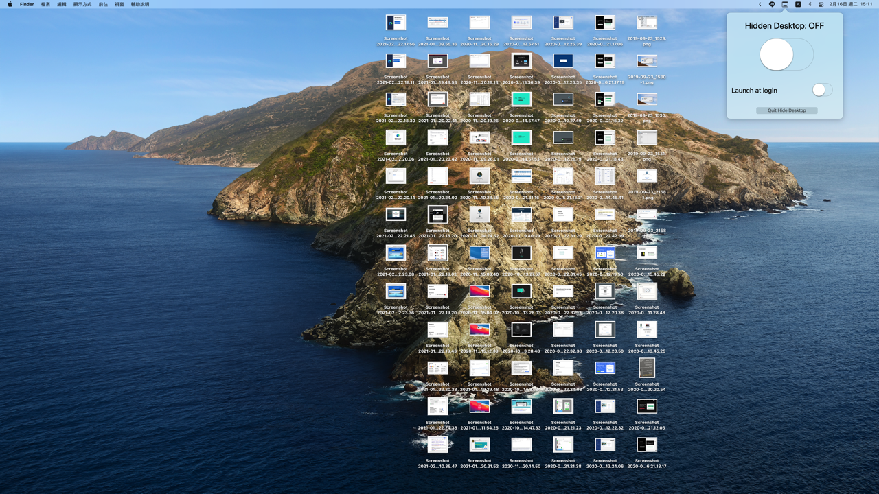Open the 視窗 menu
The image size is (879, 494).
coord(119,4)
